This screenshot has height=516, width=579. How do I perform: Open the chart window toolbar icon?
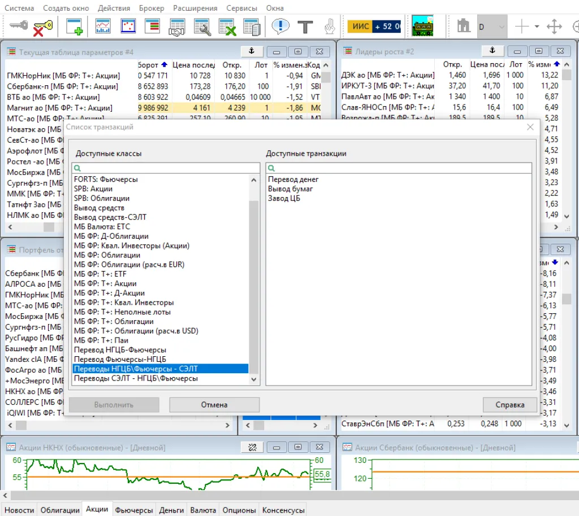(x=103, y=27)
